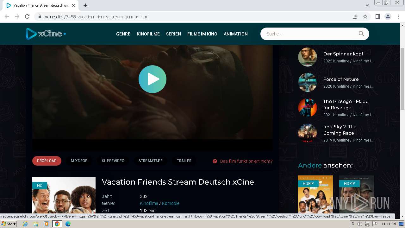Screen dimensions: 405x228
Task: Click the page vertical scrollbar thumb
Action: click(x=402, y=79)
